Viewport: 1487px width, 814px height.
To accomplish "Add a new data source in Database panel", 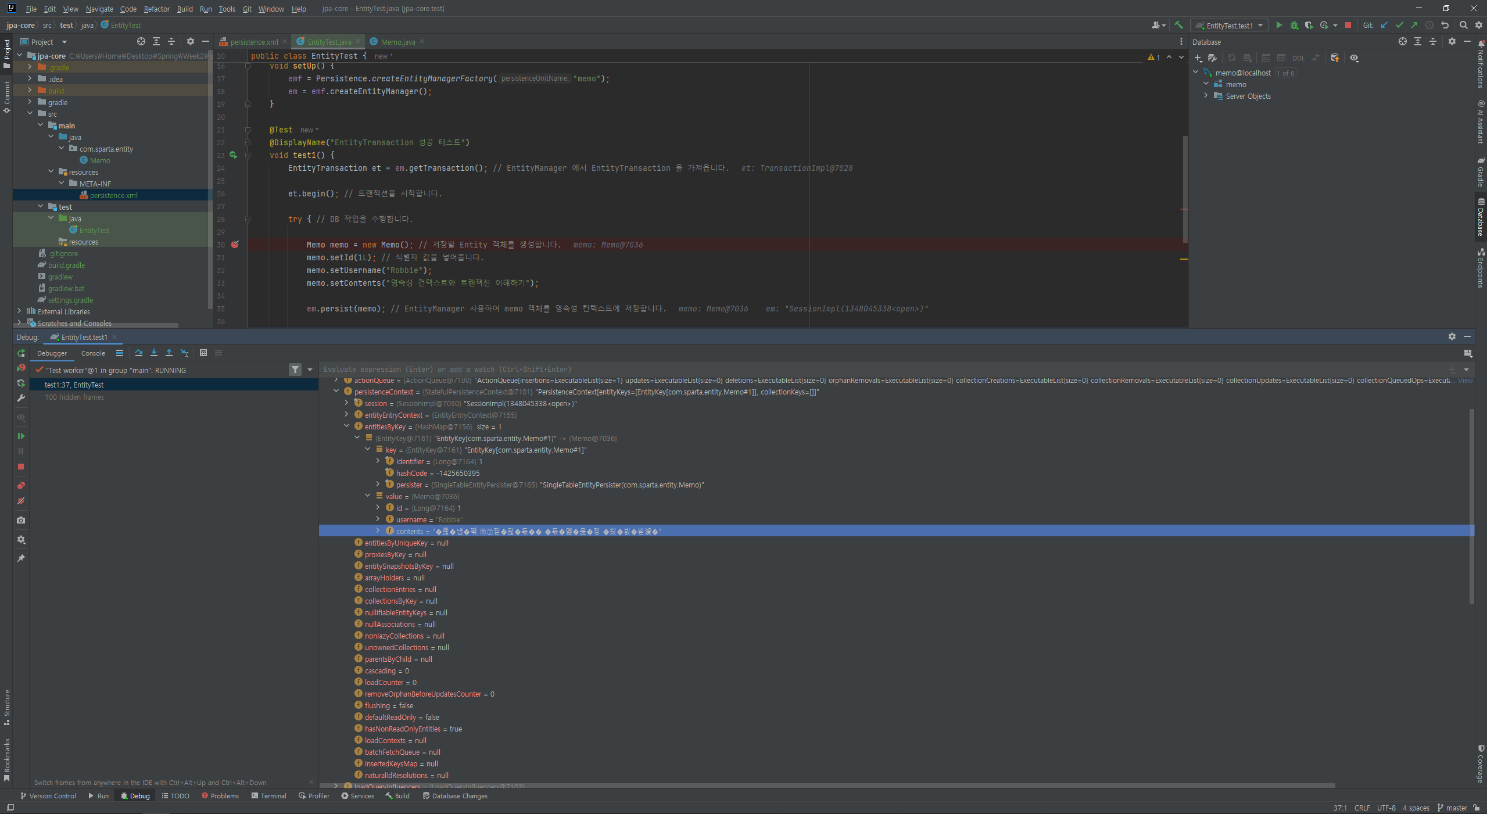I will click(x=1198, y=58).
